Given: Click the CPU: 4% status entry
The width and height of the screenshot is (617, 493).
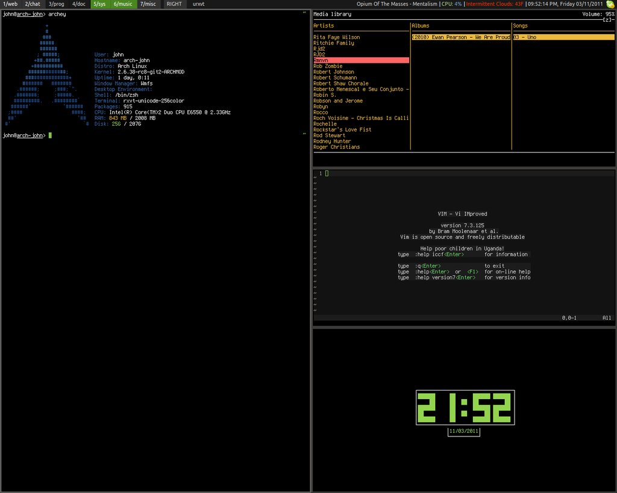Looking at the screenshot, I should pos(451,4).
